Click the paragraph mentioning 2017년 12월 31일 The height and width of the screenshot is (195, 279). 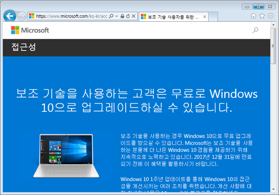(187, 150)
